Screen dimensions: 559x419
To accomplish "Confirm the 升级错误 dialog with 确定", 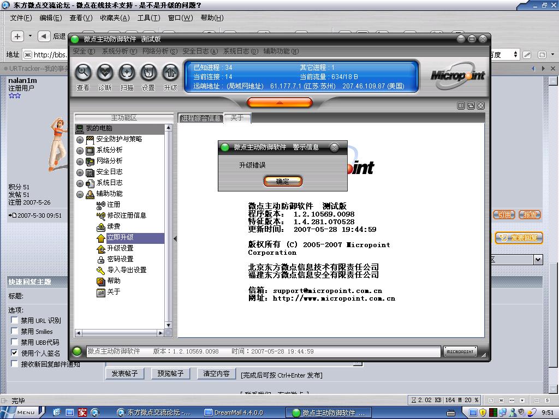I will (x=283, y=181).
